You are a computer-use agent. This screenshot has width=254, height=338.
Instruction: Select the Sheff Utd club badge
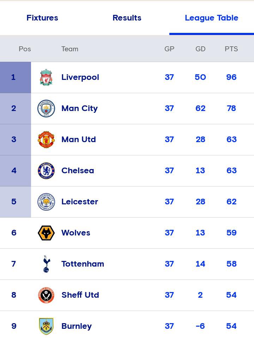(x=46, y=295)
